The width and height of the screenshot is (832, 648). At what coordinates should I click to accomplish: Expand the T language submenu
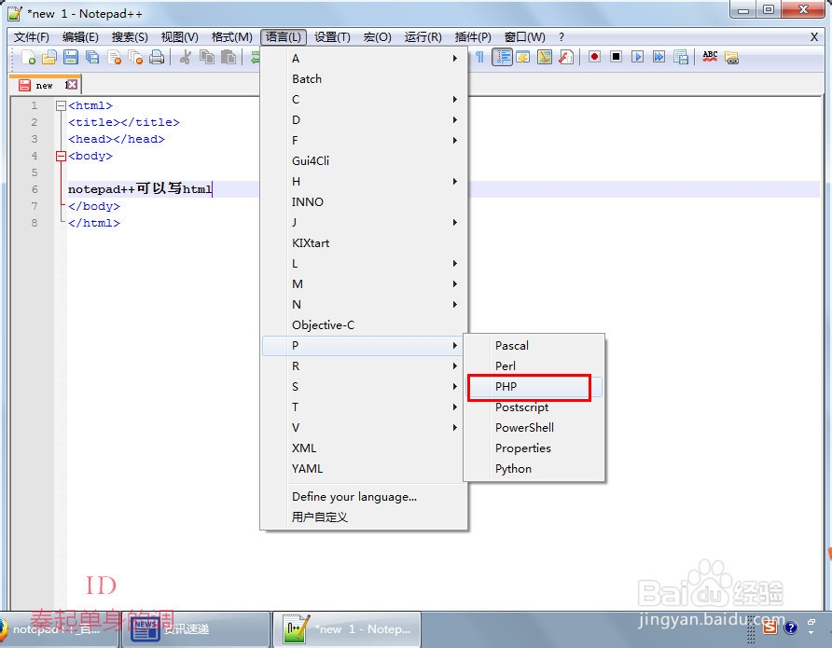tap(365, 407)
